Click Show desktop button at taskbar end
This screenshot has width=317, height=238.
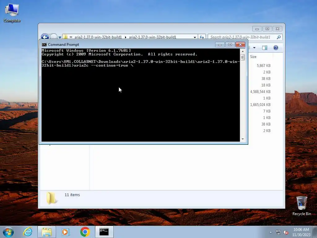pyautogui.click(x=315, y=232)
